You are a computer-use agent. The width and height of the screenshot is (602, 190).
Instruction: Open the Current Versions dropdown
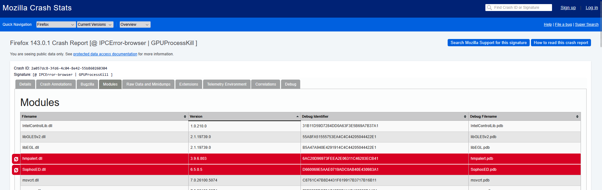[x=95, y=25]
